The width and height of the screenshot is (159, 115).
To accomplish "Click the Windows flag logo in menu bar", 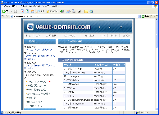I will coord(155,6).
